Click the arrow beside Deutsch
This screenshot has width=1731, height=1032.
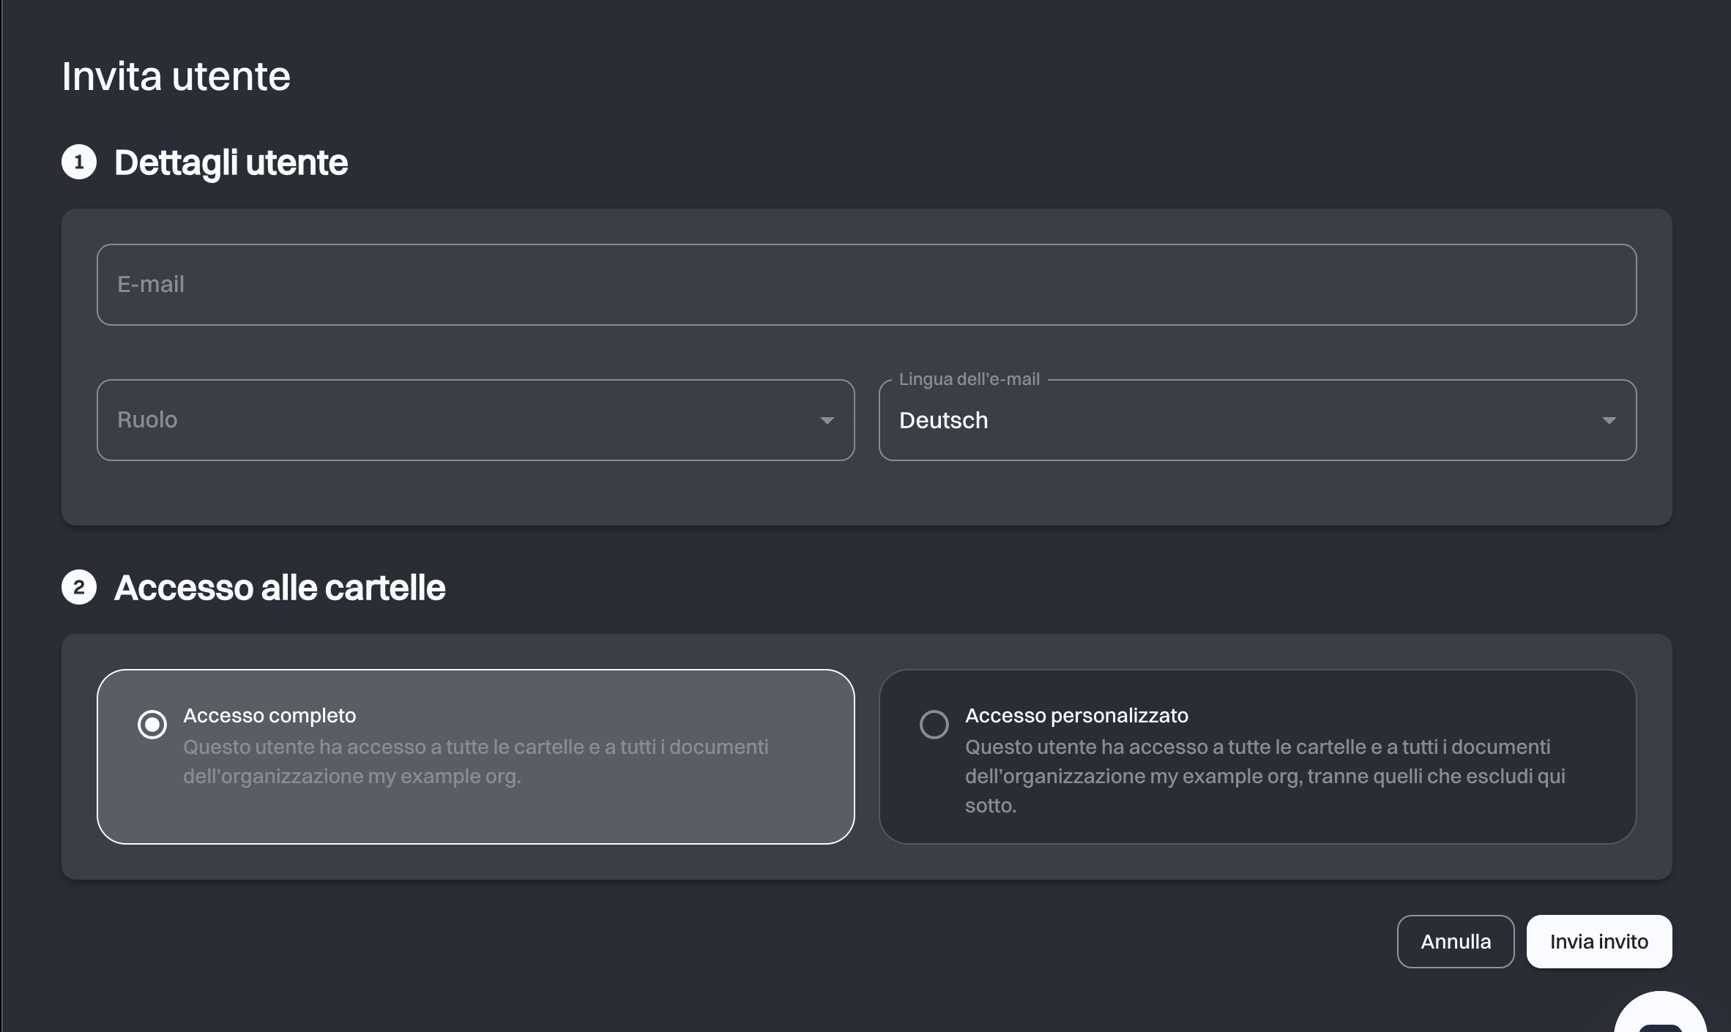[1609, 420]
